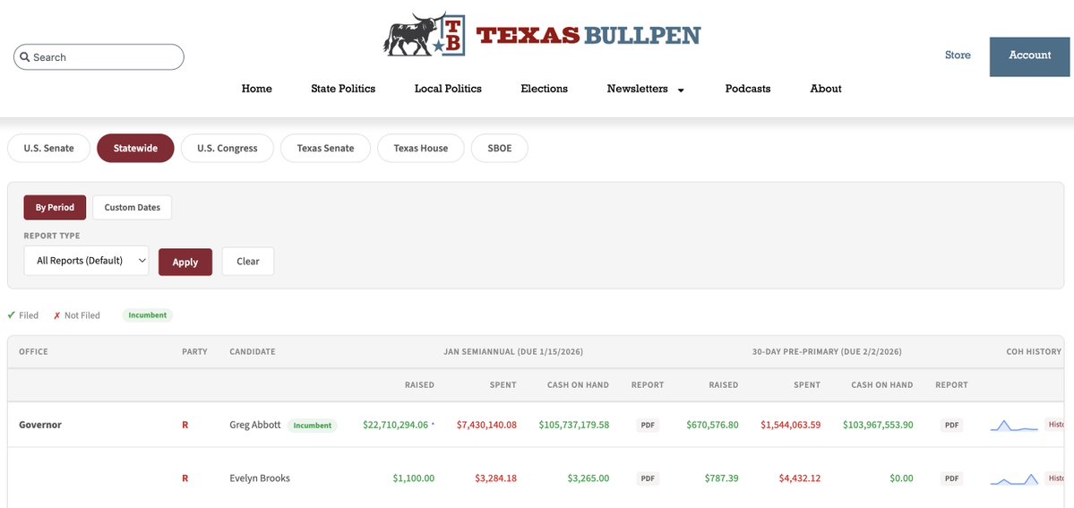Open Evelyn Brooks' Jan Semiannual PDF report
This screenshot has height=508, width=1074.
pyautogui.click(x=648, y=478)
